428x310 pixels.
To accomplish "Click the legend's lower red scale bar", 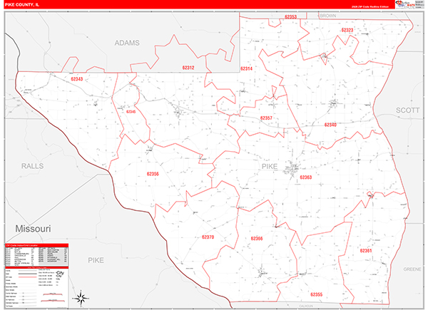I will pyautogui.click(x=53, y=301).
